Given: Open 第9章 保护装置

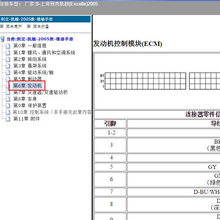Looking at the screenshot, I should coord(30,105).
